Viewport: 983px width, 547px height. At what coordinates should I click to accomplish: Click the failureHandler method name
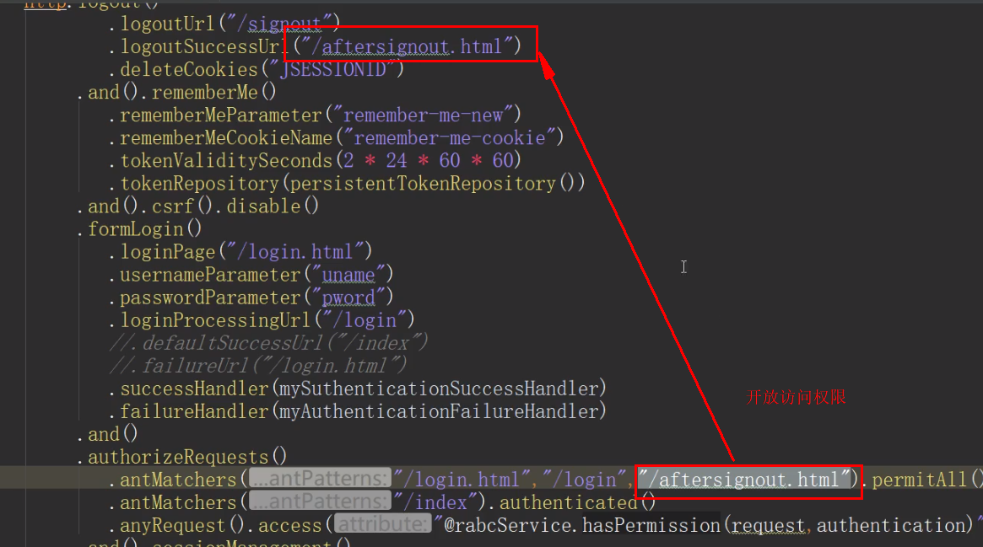point(194,412)
